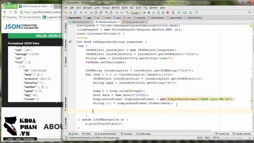Click the UTF-8 encoding selector
This screenshot has width=254, height=143.
tap(216, 138)
